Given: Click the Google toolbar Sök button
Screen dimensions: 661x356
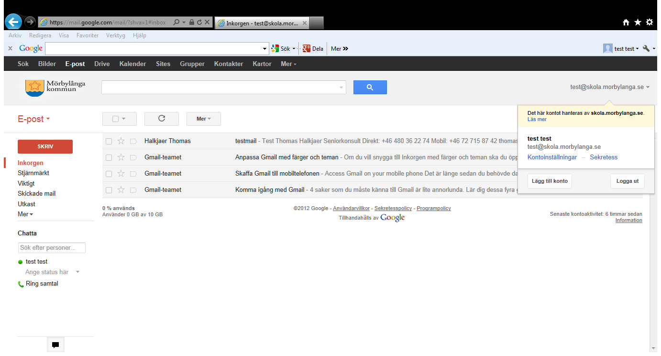Looking at the screenshot, I should (281, 48).
